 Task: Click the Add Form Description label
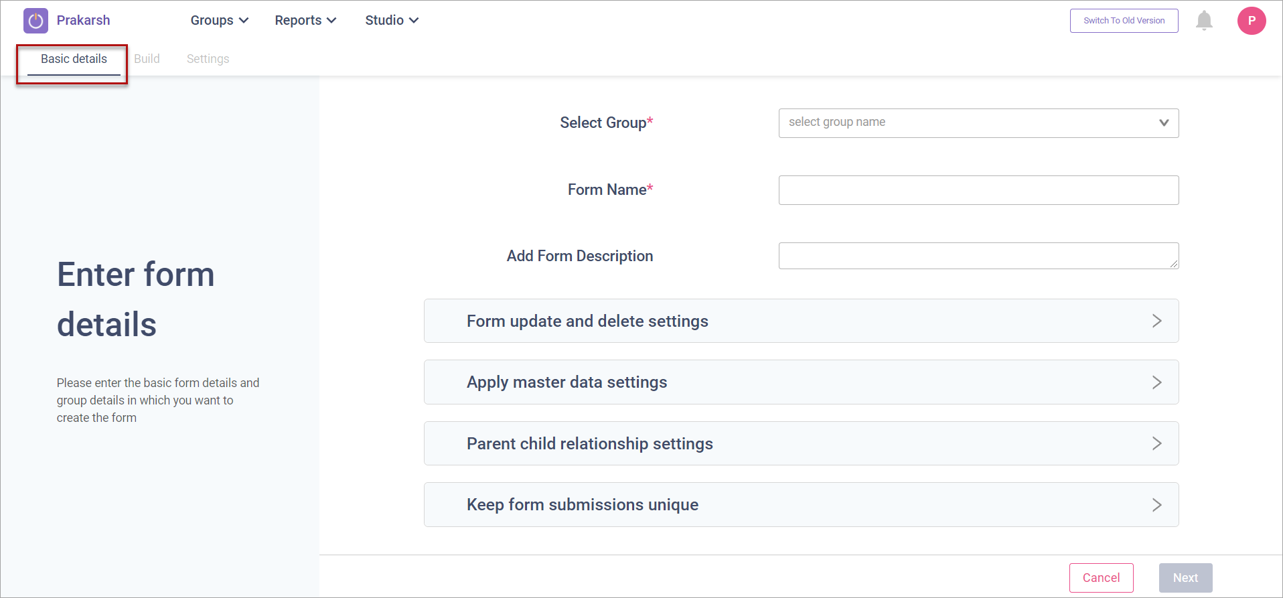click(580, 256)
